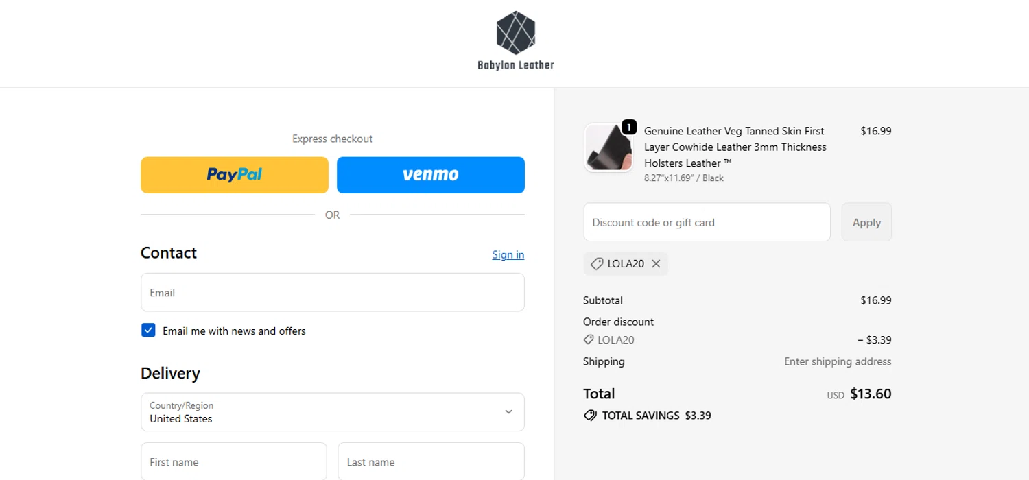Click the Enter shipping address text
This screenshot has height=480, width=1029.
838,361
